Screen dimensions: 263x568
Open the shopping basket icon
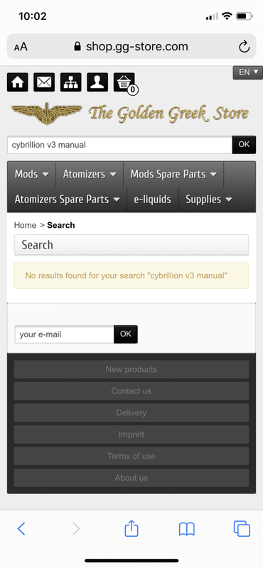124,82
